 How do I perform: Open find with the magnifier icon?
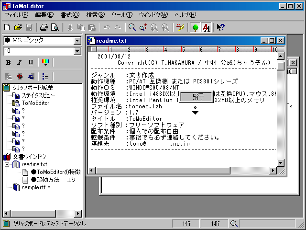tap(132, 27)
